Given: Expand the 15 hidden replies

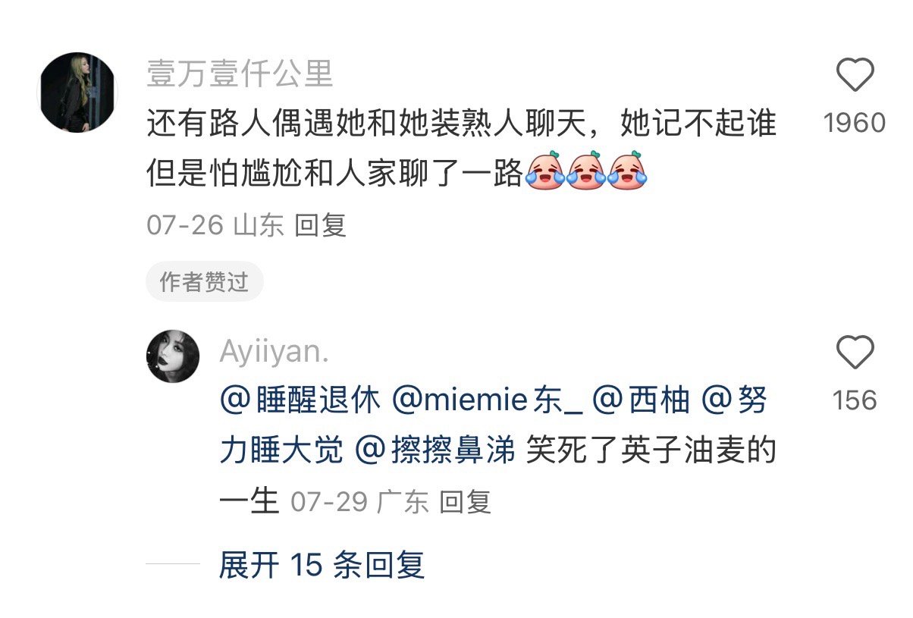Looking at the screenshot, I should coord(322,565).
